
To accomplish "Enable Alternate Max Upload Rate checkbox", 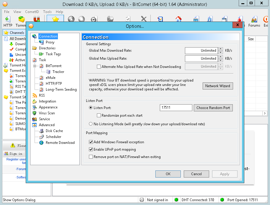I will point(99,67).
